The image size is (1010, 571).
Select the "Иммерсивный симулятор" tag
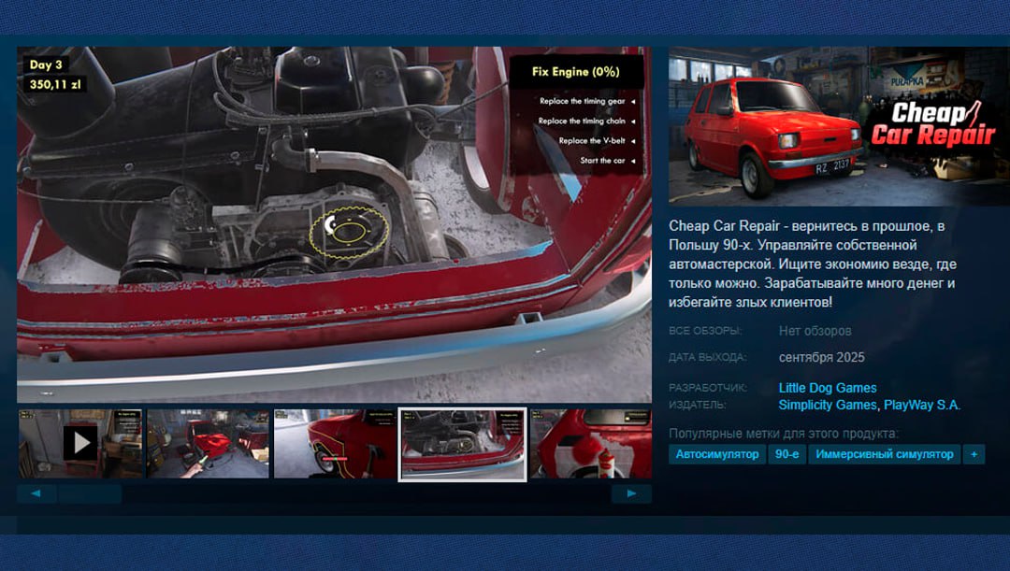pyautogui.click(x=883, y=453)
